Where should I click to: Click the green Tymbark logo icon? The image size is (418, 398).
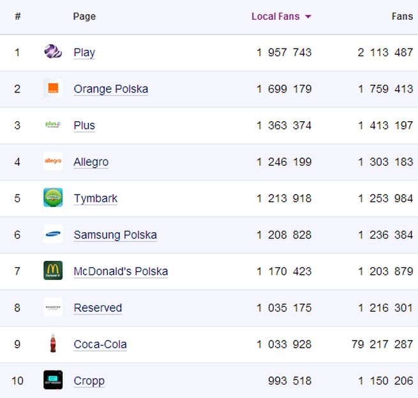tap(53, 198)
